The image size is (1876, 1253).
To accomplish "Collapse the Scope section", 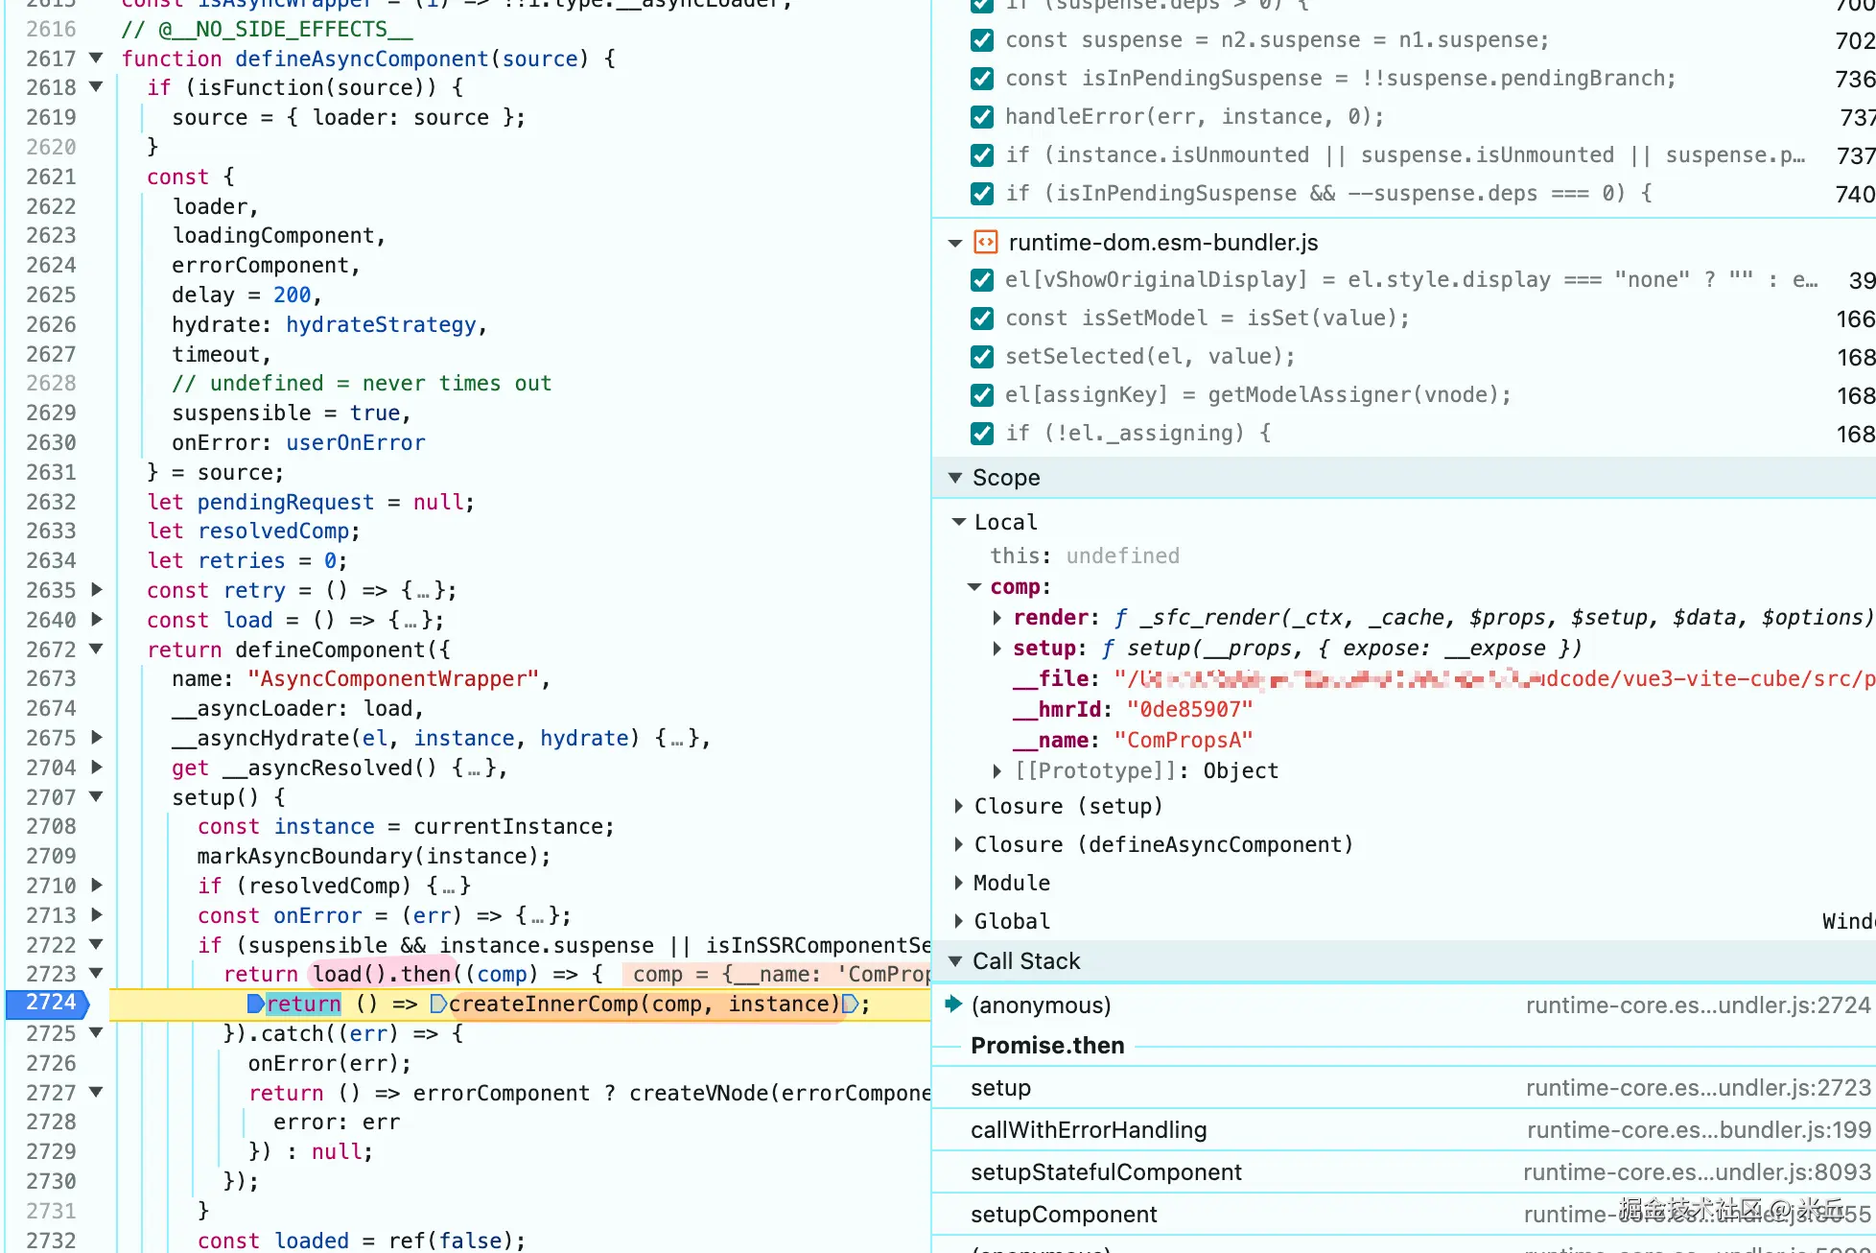I will [955, 477].
